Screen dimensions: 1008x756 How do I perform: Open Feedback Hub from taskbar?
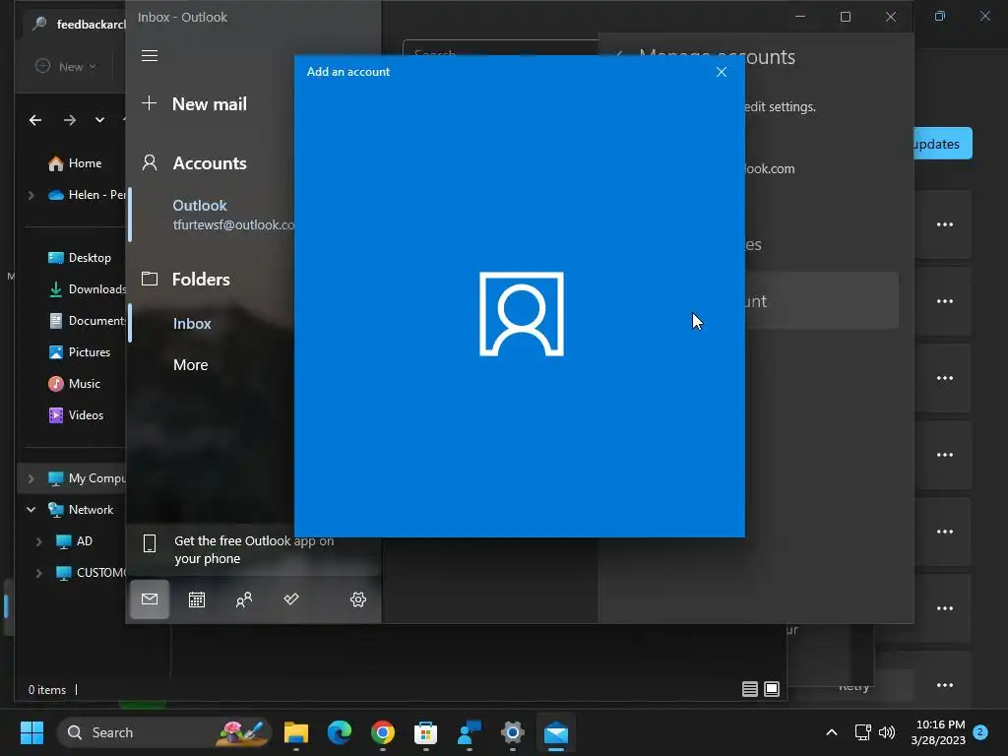(x=470, y=732)
